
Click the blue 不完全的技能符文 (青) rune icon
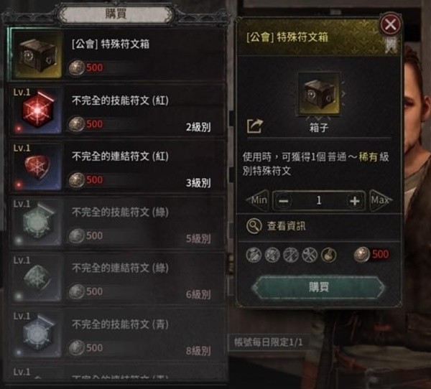tap(37, 334)
